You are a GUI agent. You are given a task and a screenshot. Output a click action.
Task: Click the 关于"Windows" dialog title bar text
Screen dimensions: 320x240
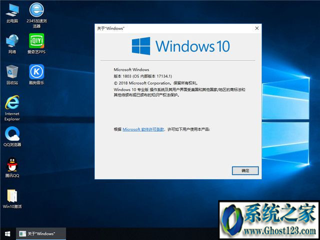coord(110,28)
